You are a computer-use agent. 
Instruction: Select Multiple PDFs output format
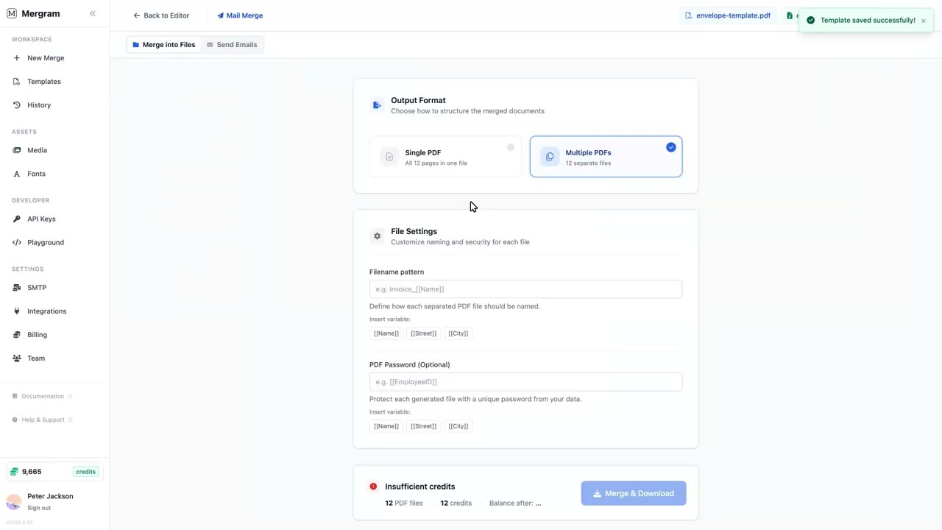click(606, 157)
